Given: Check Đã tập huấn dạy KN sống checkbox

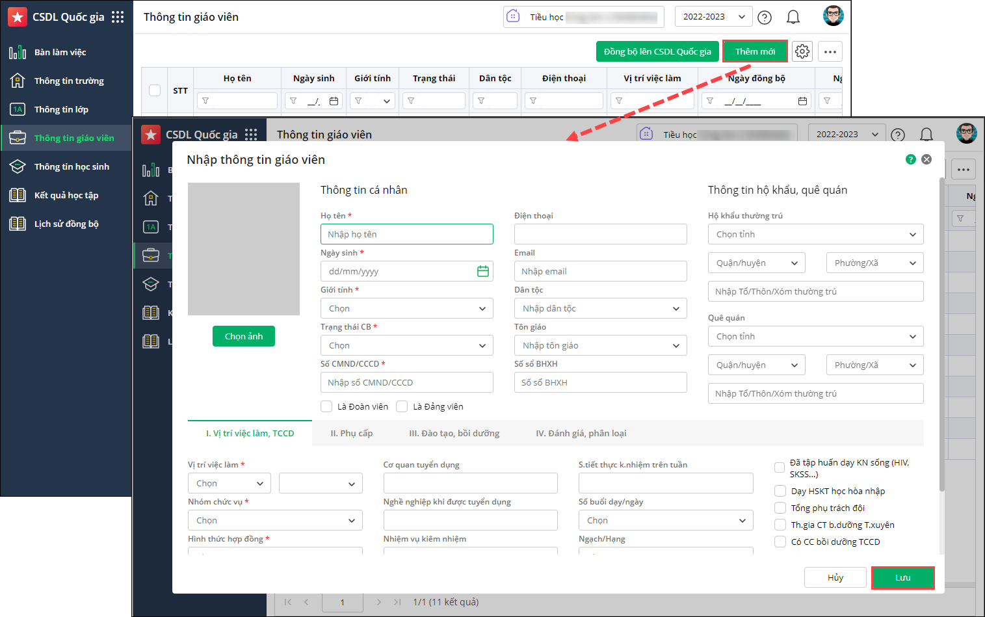Looking at the screenshot, I should (780, 467).
